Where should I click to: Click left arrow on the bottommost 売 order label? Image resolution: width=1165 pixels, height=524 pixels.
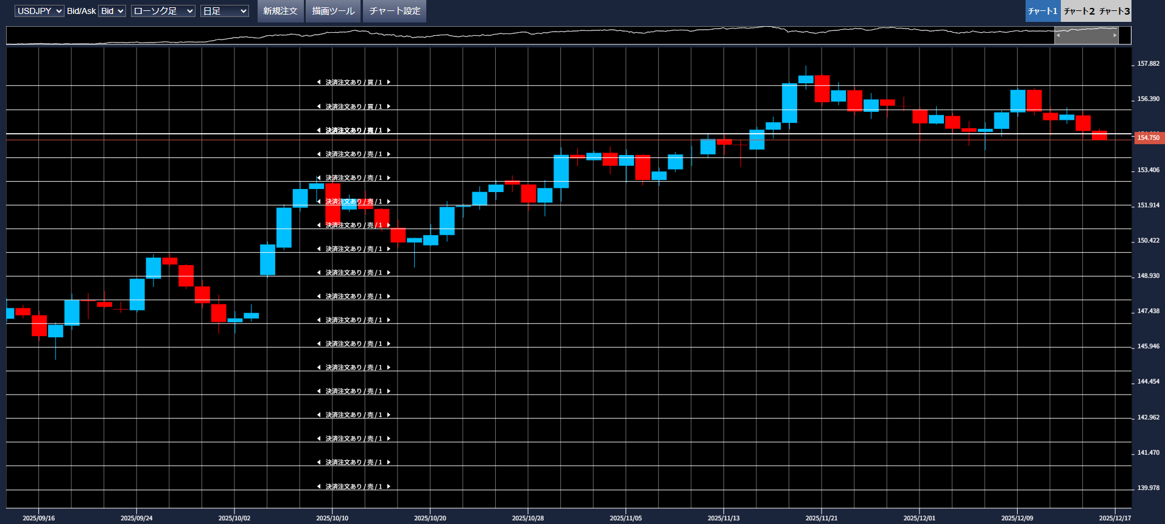tap(319, 486)
